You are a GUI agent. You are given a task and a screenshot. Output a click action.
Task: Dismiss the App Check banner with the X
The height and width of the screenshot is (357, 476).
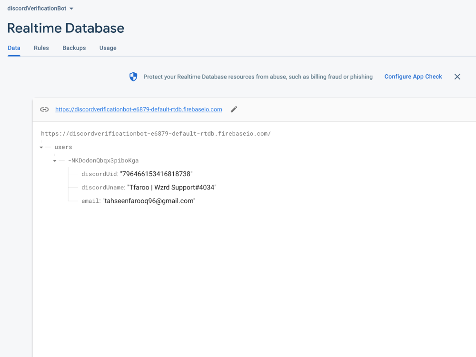(x=457, y=76)
